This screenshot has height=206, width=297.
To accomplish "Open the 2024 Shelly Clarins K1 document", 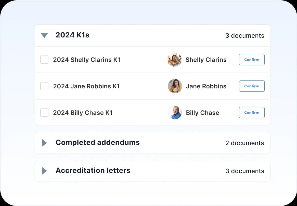I will point(87,60).
